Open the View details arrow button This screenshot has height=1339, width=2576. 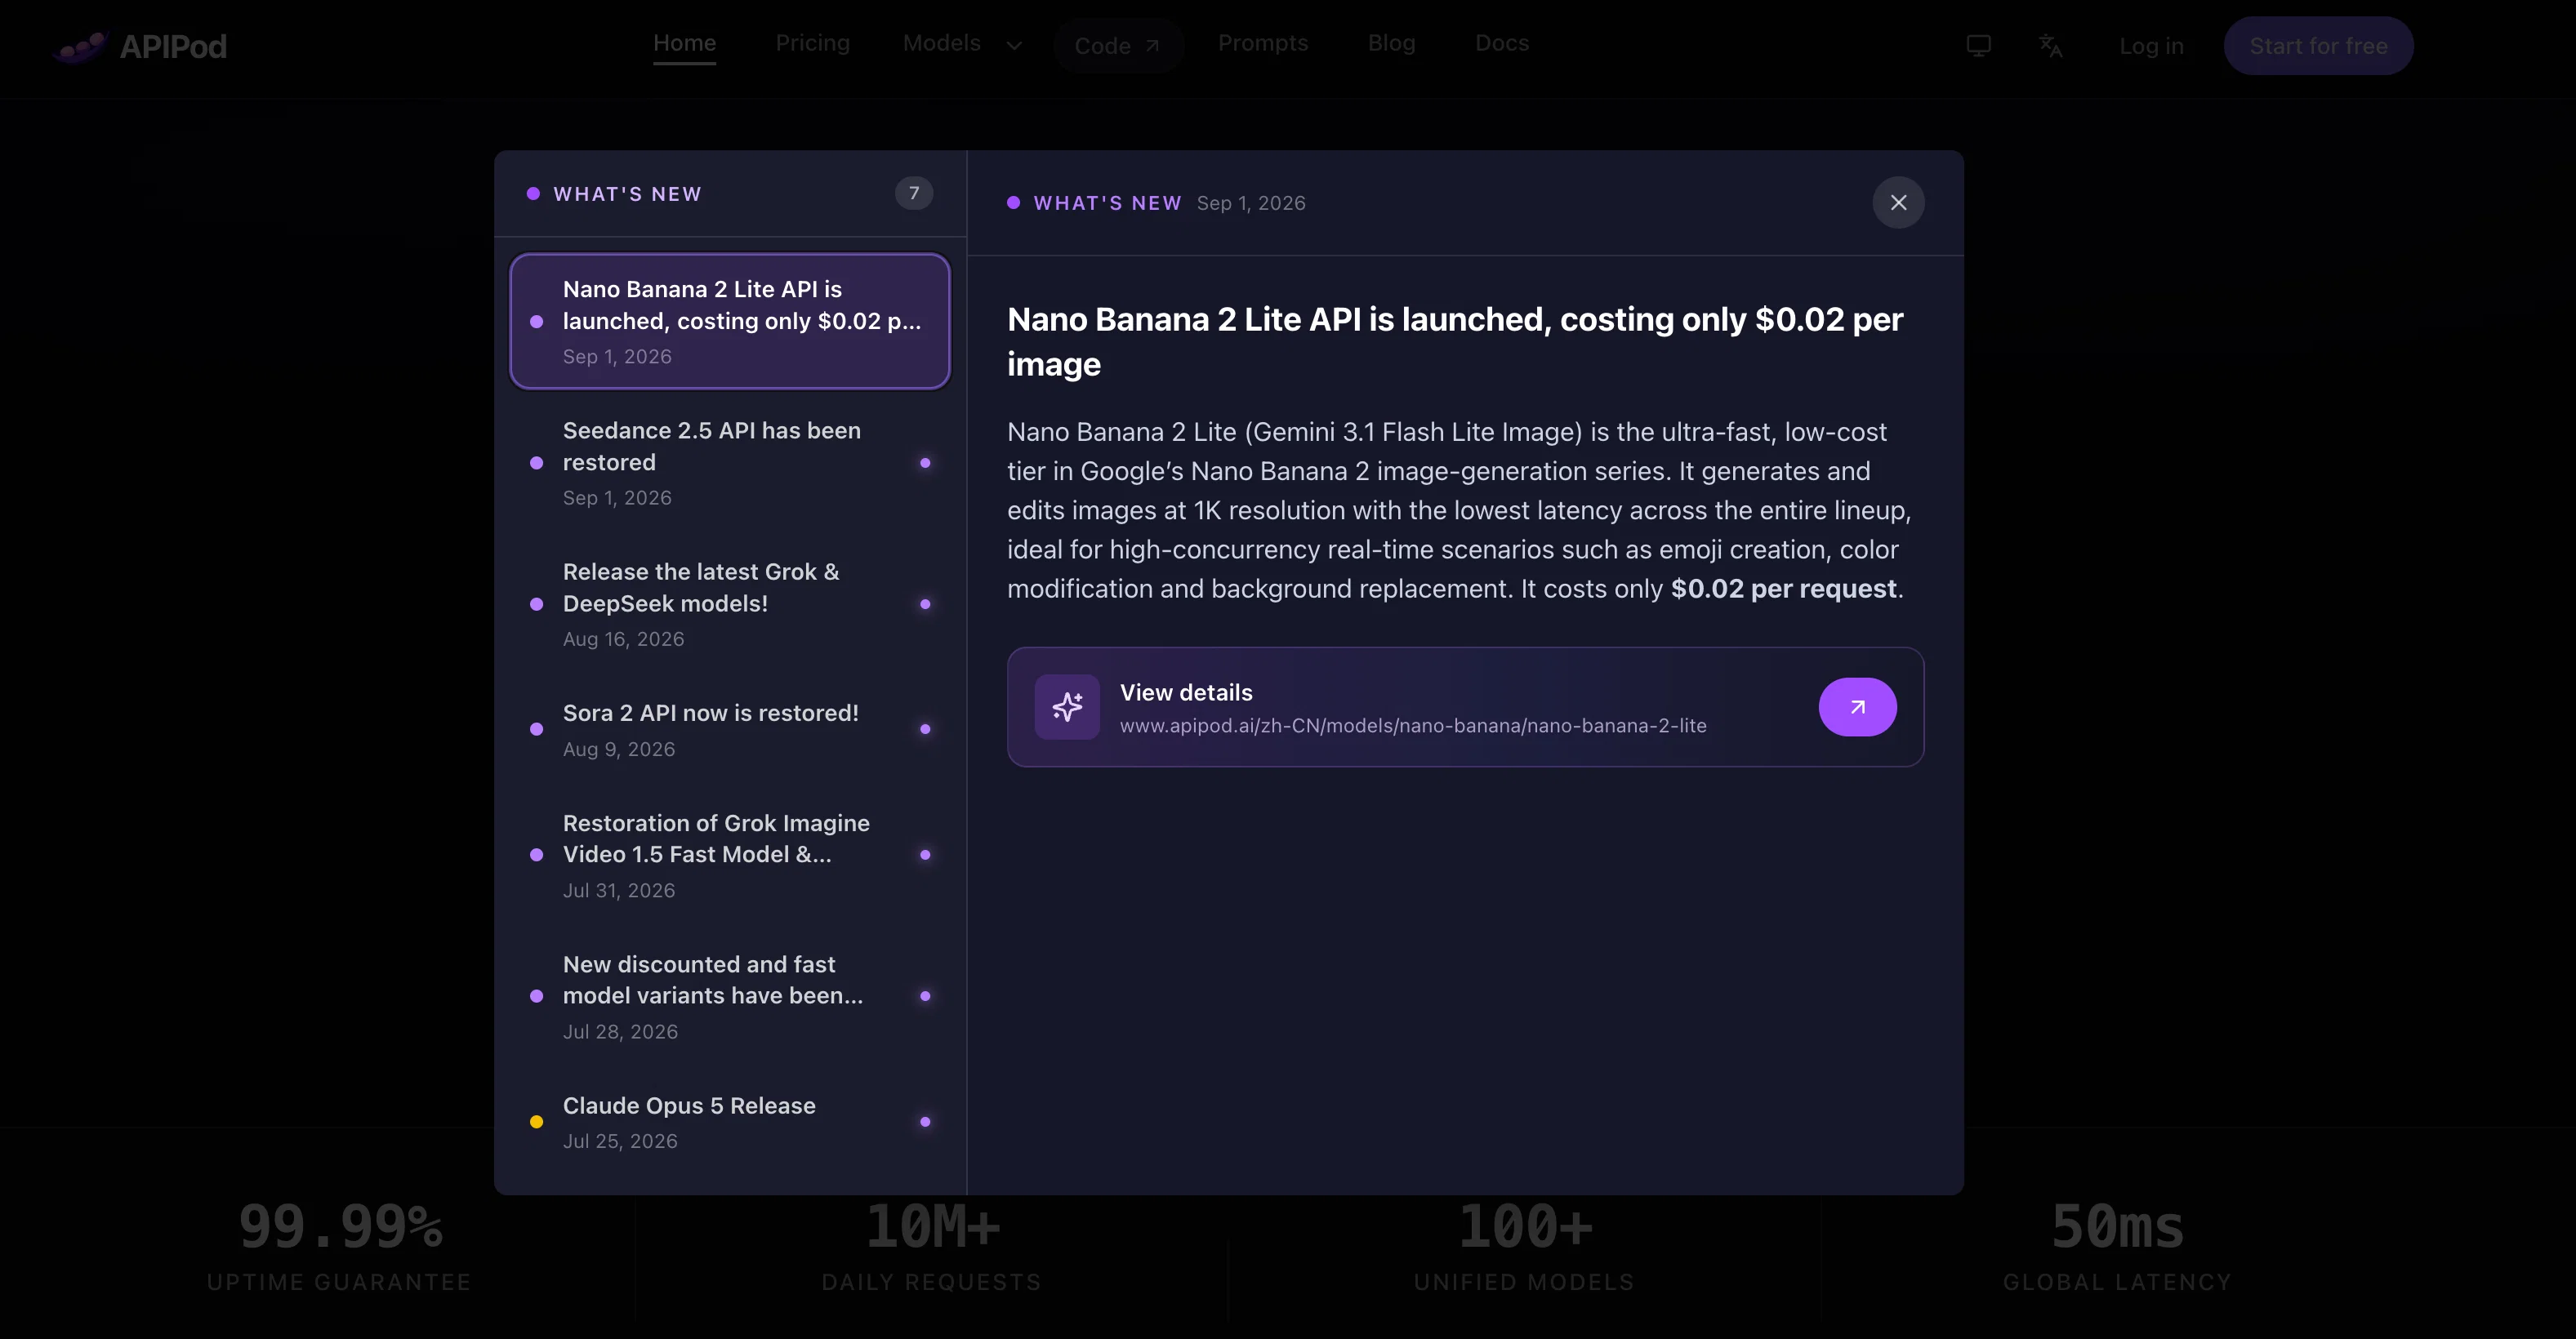(1857, 707)
